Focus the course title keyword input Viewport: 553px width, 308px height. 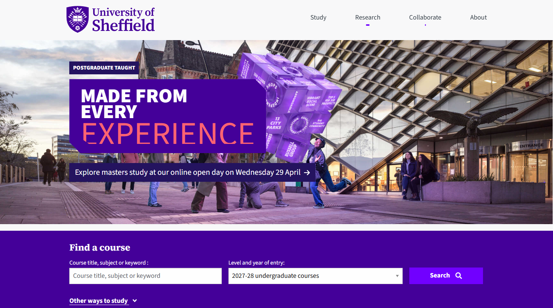click(146, 276)
